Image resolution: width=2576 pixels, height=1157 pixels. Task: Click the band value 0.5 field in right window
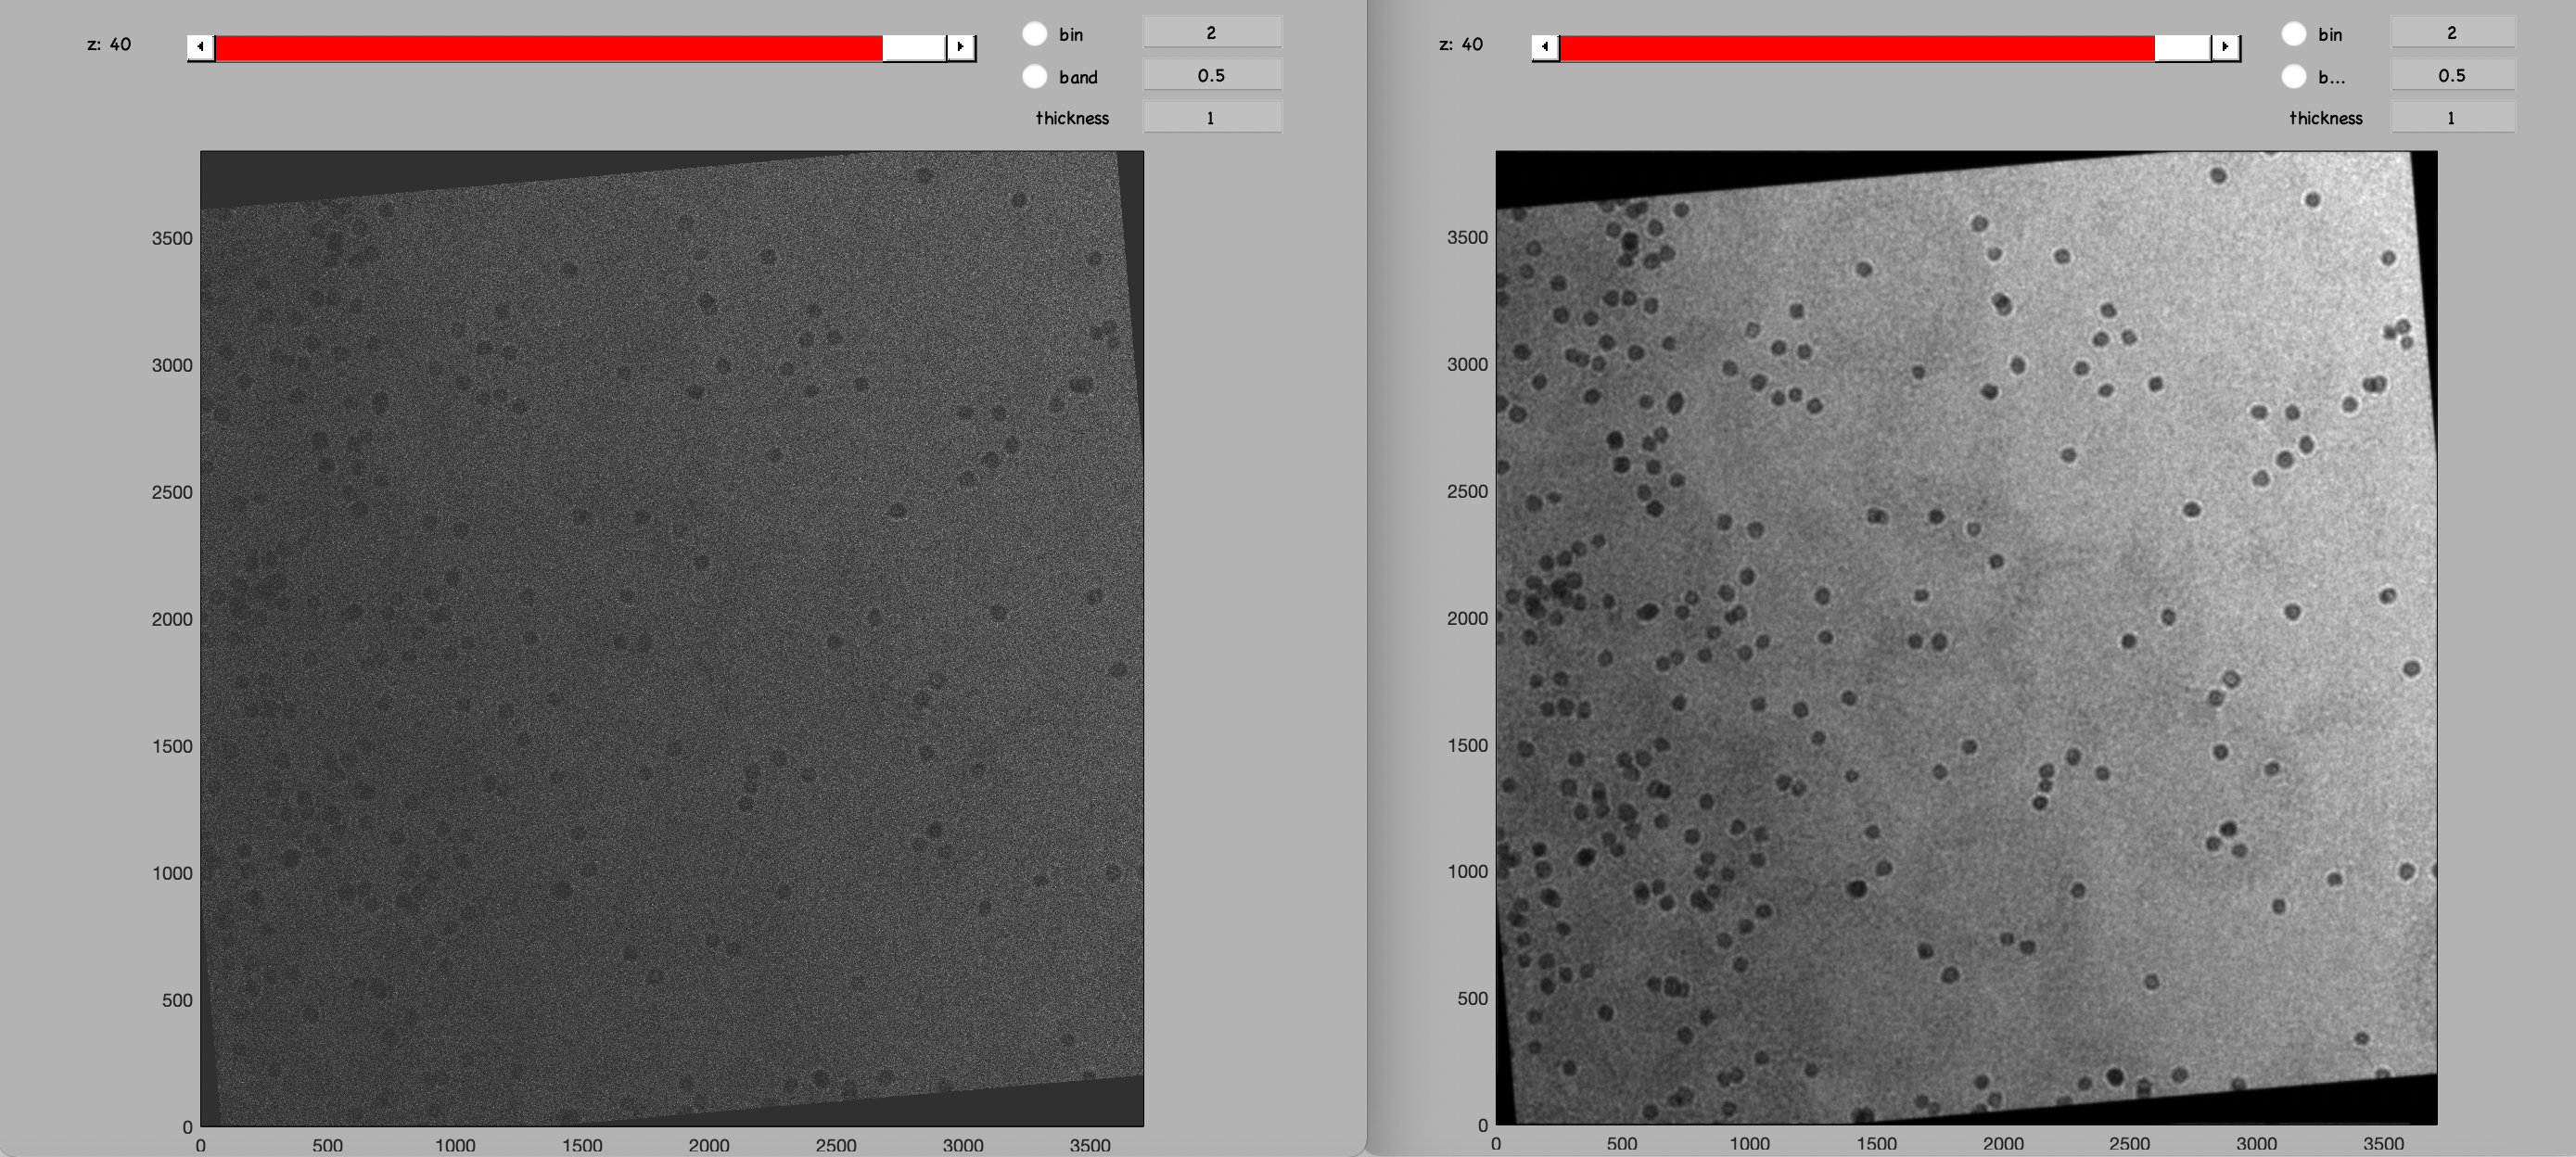pyautogui.click(x=2452, y=75)
